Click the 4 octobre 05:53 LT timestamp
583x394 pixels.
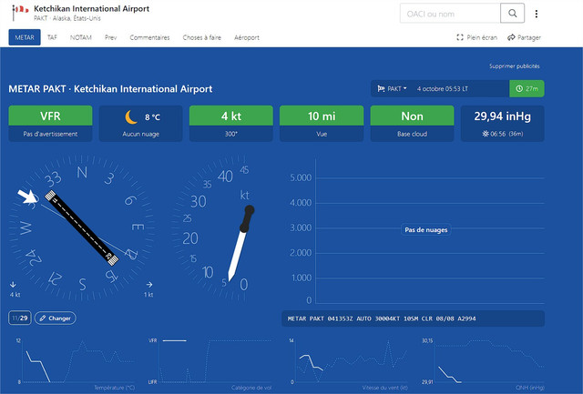point(443,89)
